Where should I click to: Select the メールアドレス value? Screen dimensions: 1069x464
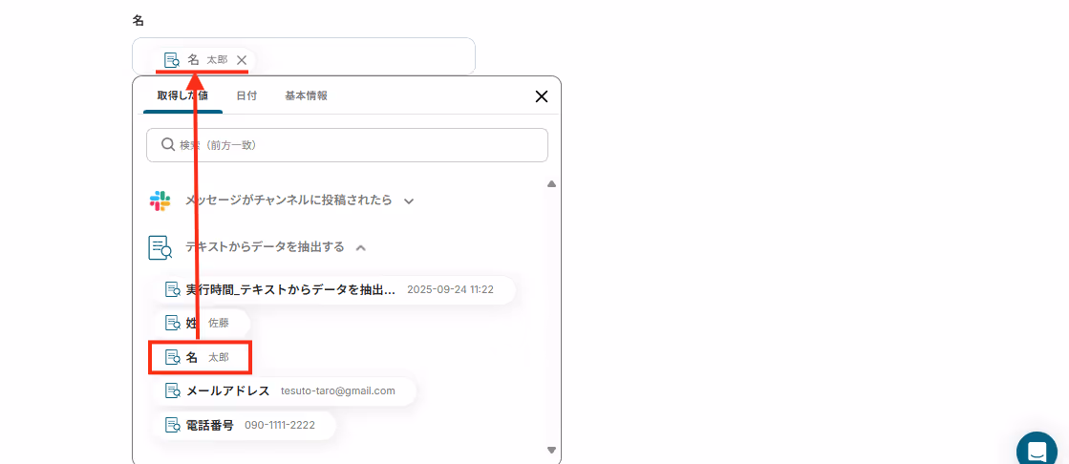[283, 391]
